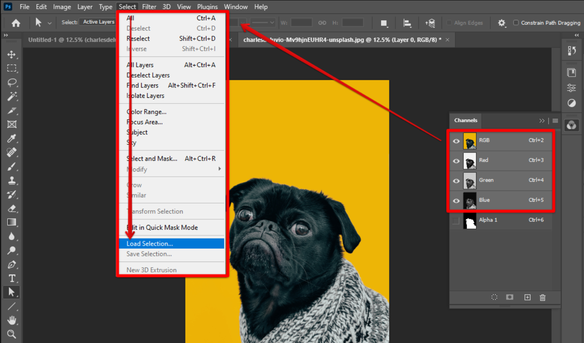
Task: Create a new channel in the Channels panel
Action: point(527,297)
